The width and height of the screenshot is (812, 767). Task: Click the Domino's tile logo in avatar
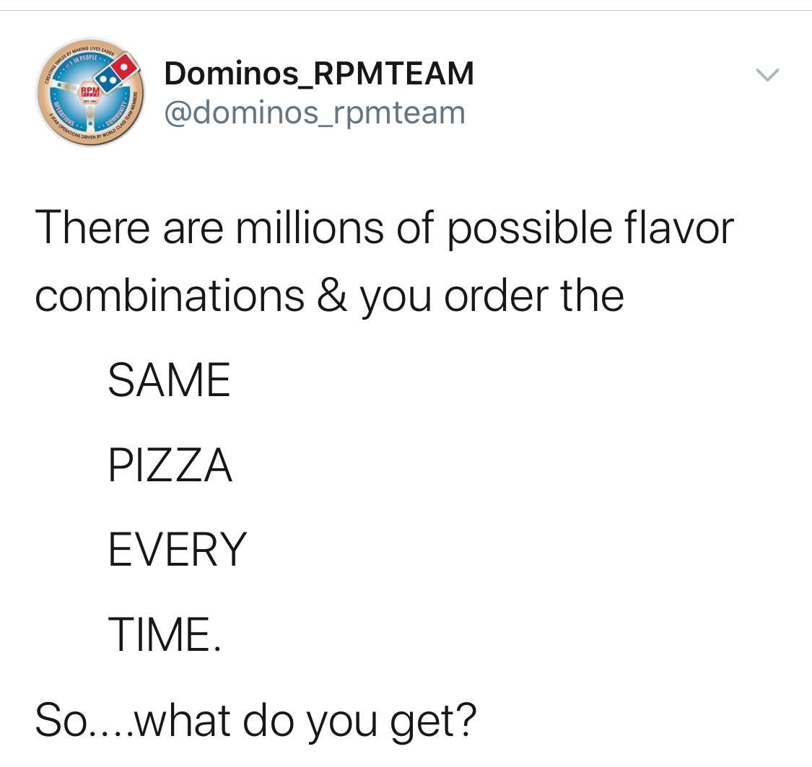118,73
